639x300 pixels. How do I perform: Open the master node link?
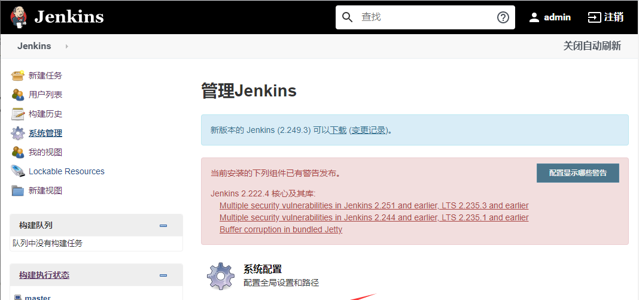click(38, 298)
